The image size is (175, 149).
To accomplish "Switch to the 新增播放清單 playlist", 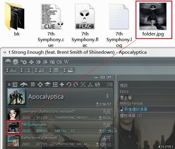I will [x=147, y=109].
